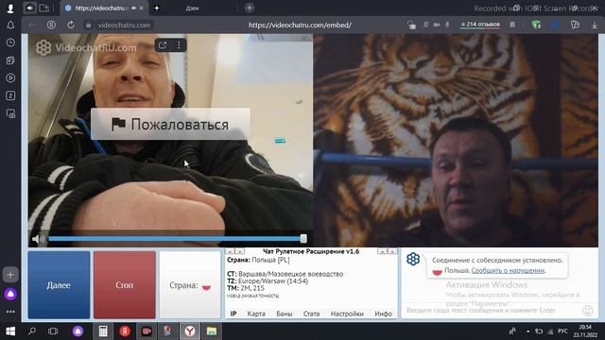Open the browser profile avatar icon

tap(10, 8)
